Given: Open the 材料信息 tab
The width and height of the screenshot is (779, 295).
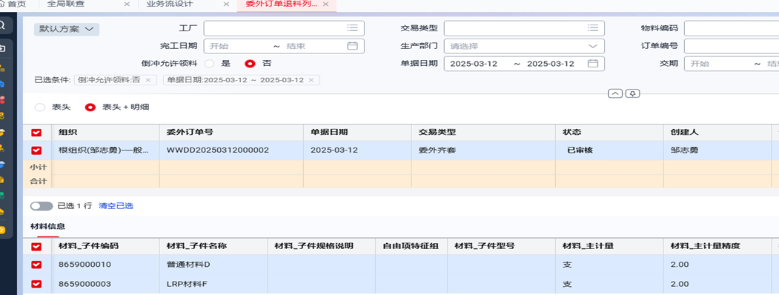Looking at the screenshot, I should click(48, 227).
